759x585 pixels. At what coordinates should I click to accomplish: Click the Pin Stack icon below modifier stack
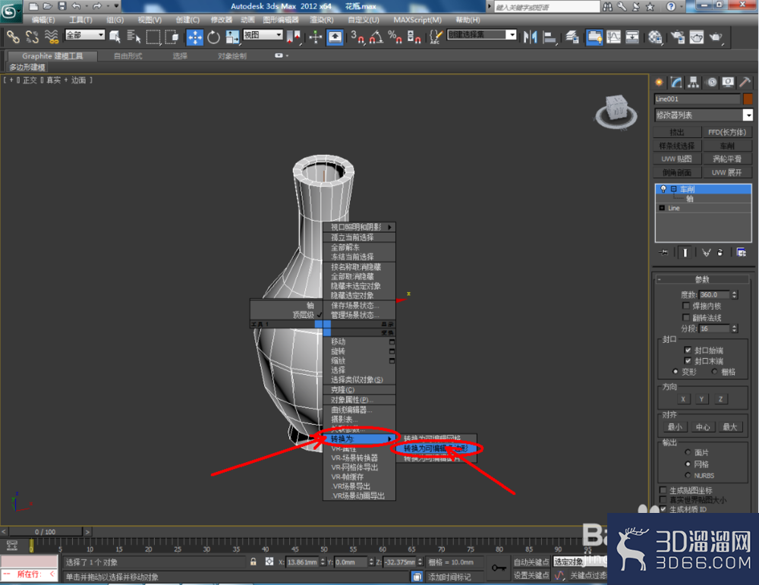pos(663,253)
